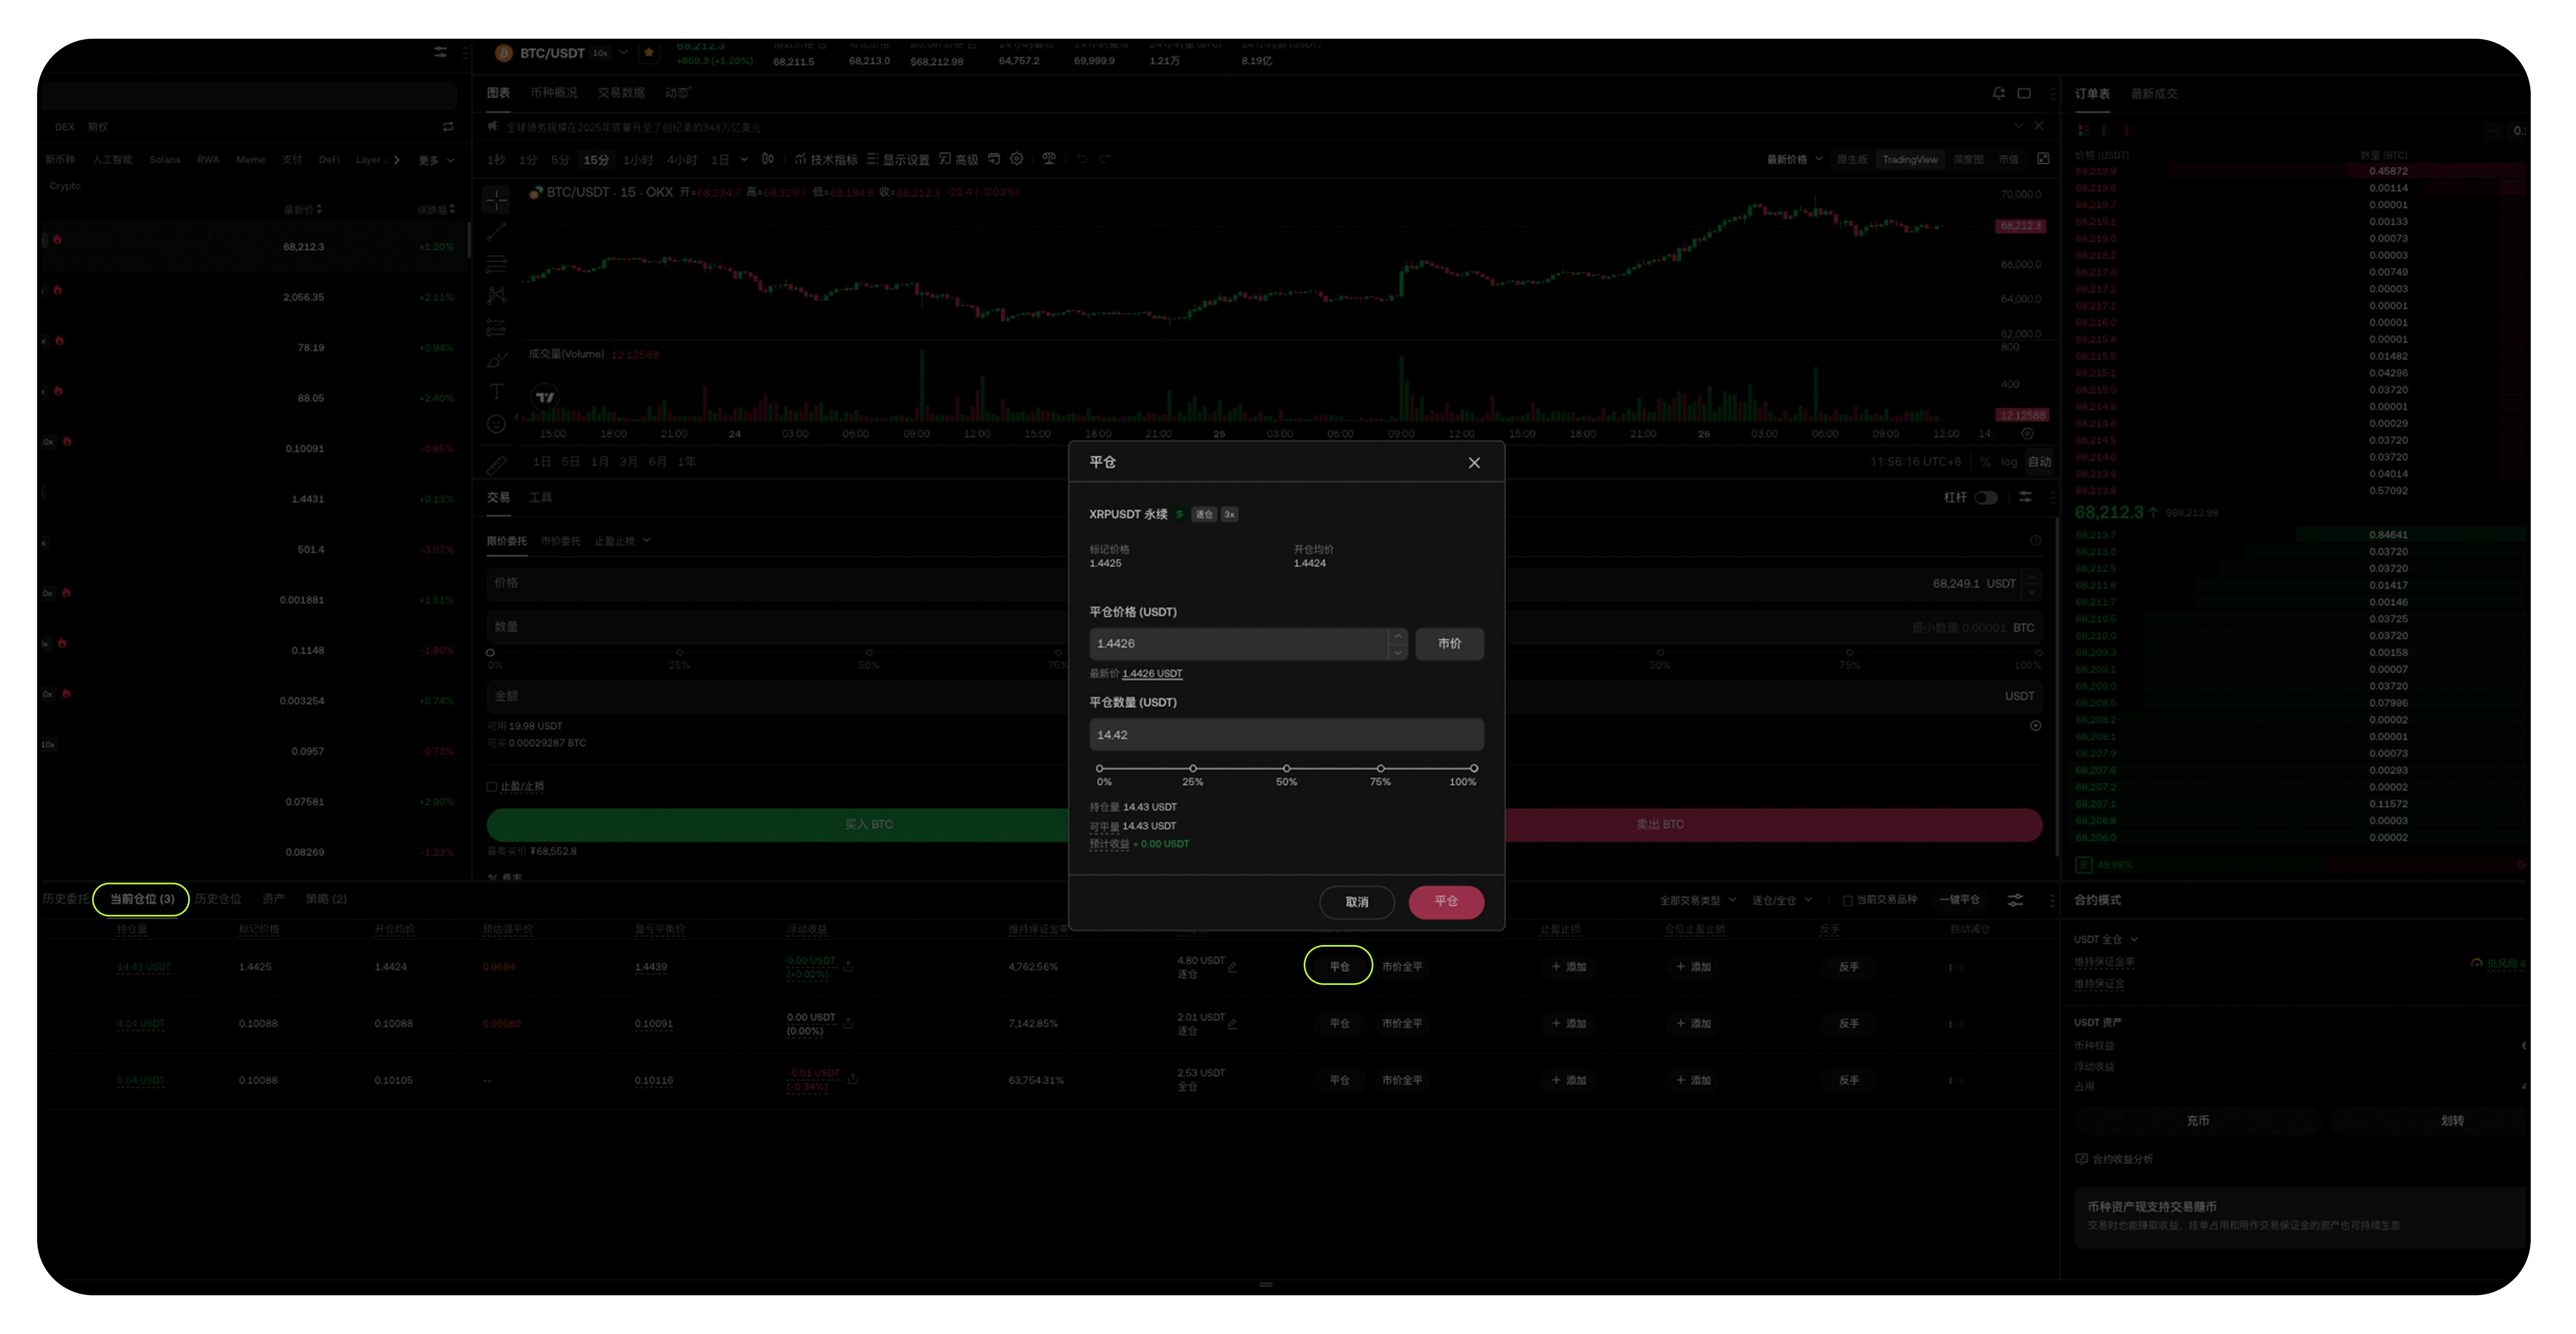Open the candlestick chart style icon
Viewport: 2576px width, 1334px height.
(x=768, y=159)
